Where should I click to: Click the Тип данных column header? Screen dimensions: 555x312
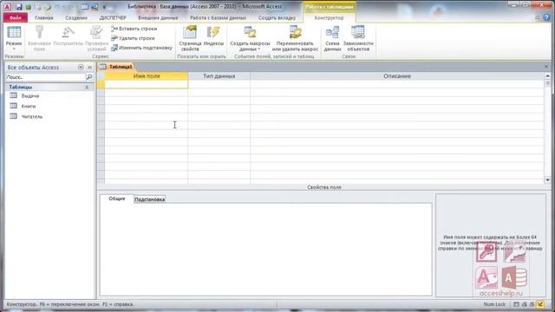tap(219, 76)
